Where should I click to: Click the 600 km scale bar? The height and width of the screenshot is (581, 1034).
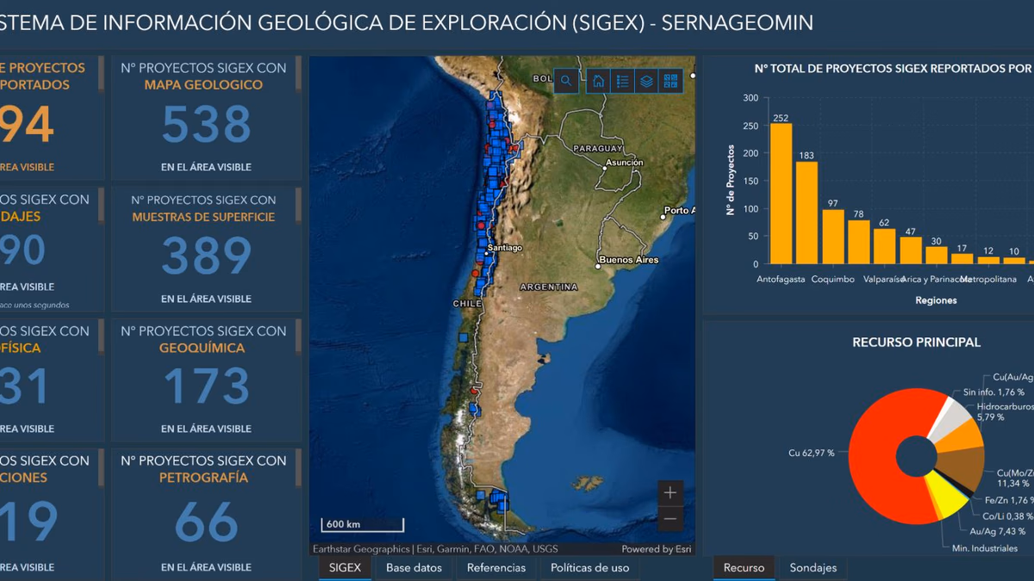click(x=362, y=524)
